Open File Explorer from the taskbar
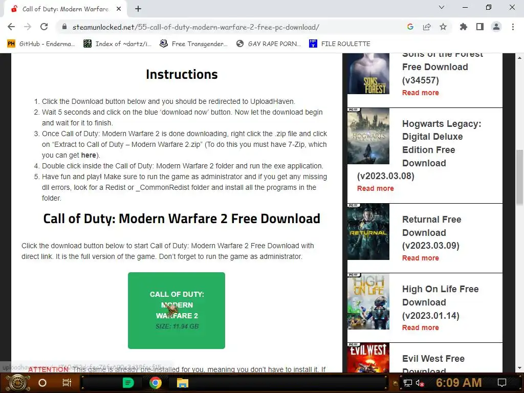 coord(183,383)
